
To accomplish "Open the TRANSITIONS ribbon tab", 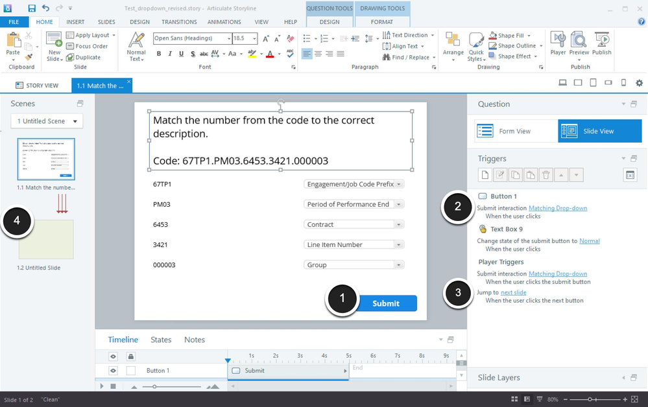I will 178,22.
